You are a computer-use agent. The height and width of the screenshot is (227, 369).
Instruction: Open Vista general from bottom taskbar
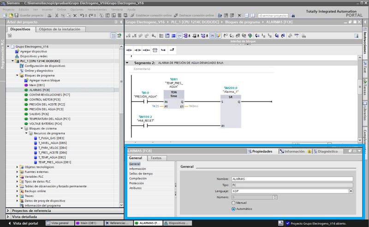pos(60,223)
